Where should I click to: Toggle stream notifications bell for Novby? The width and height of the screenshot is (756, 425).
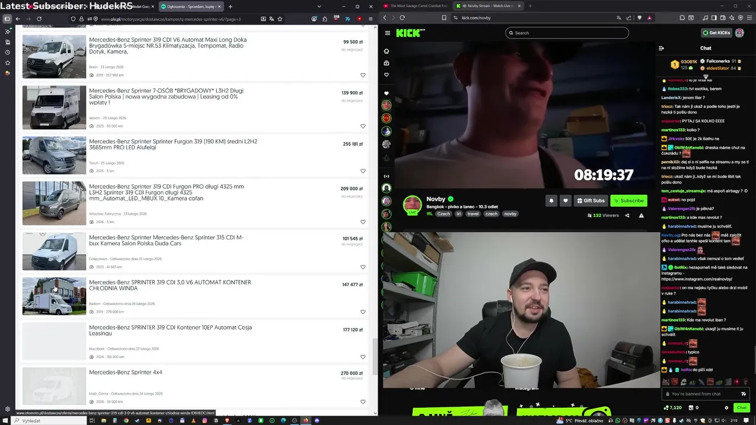click(x=551, y=201)
